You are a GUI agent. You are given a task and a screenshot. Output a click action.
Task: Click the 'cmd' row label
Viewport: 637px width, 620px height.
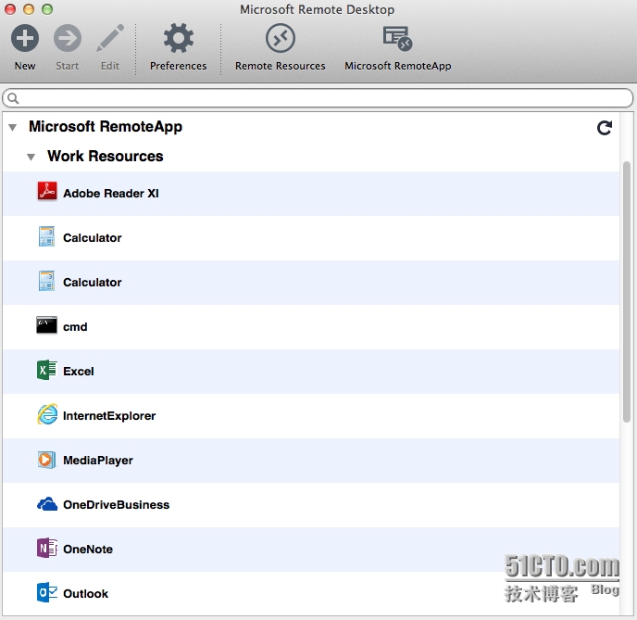[75, 327]
